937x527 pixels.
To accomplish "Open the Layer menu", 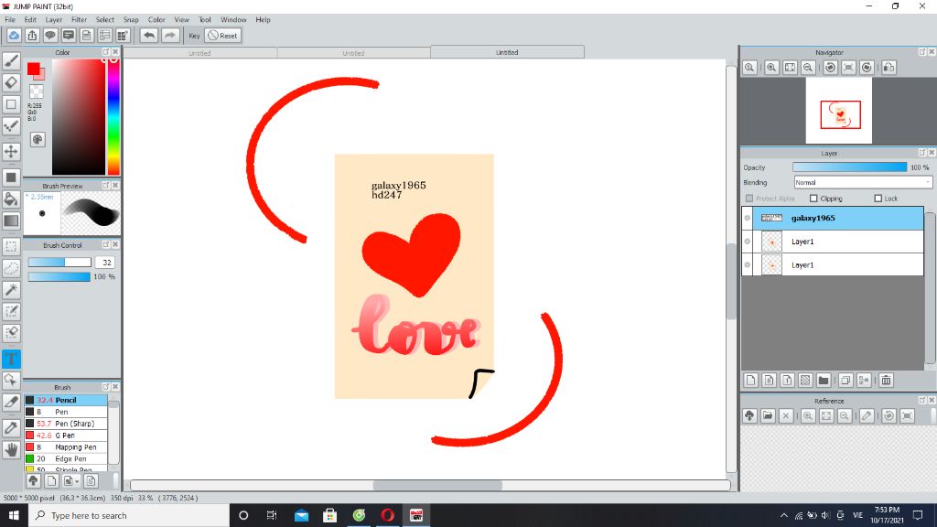I will (x=54, y=20).
